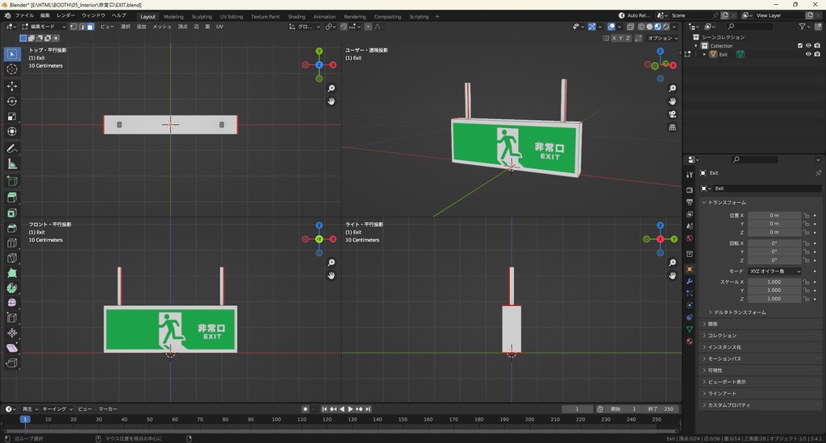Lock Location X with padlock icon
Viewport: 826px width, 443px height.
coord(806,215)
